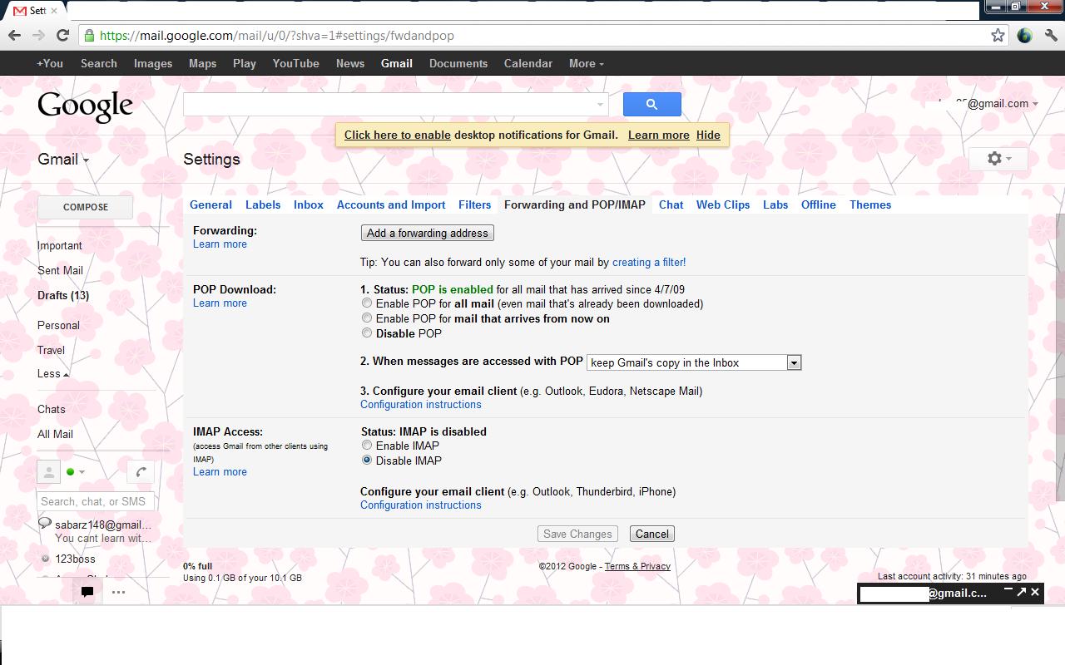Click the black chat bubble icon
The width and height of the screenshot is (1065, 665).
pyautogui.click(x=87, y=592)
